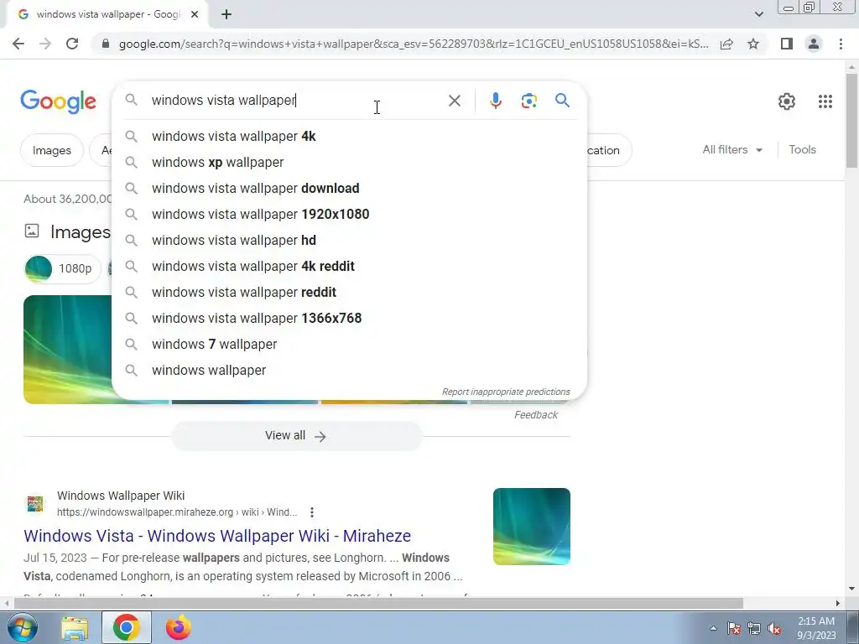Expand the tab search chevron
The height and width of the screenshot is (644, 859).
(758, 14)
